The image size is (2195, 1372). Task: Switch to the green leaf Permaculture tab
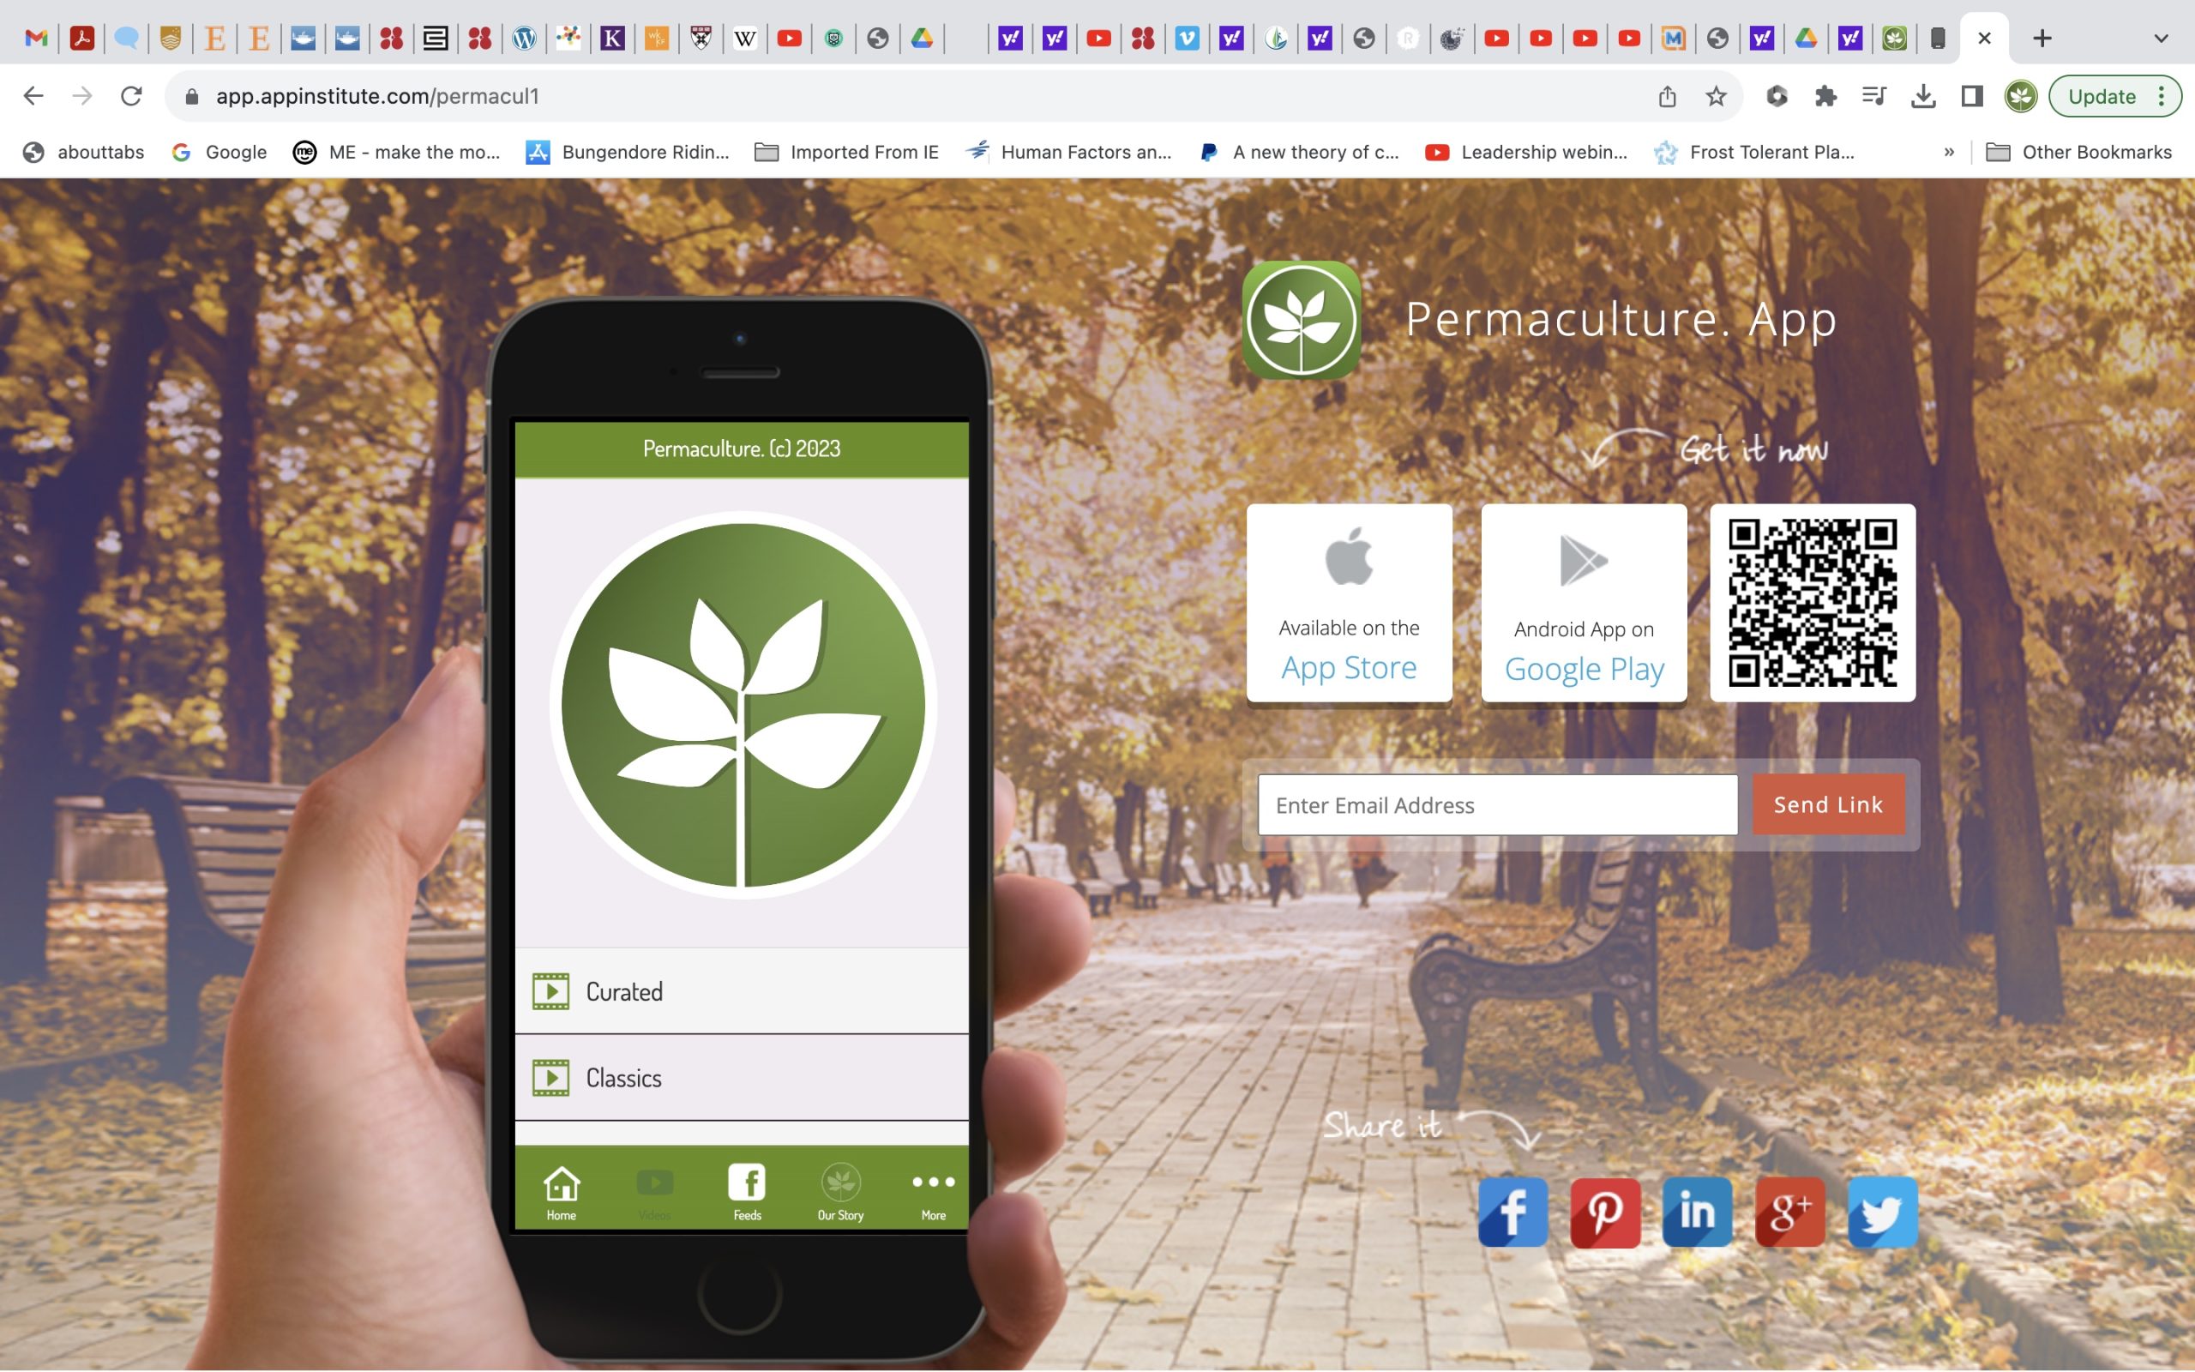click(x=1894, y=38)
